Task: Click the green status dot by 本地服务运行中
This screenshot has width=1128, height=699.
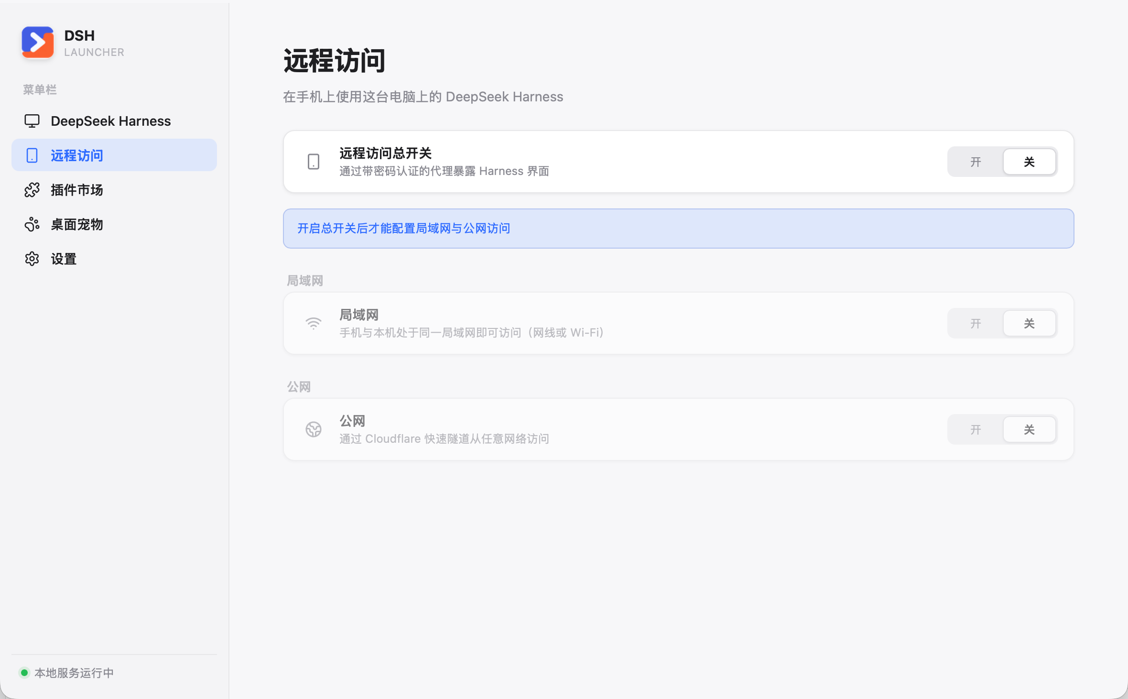Action: [x=24, y=673]
